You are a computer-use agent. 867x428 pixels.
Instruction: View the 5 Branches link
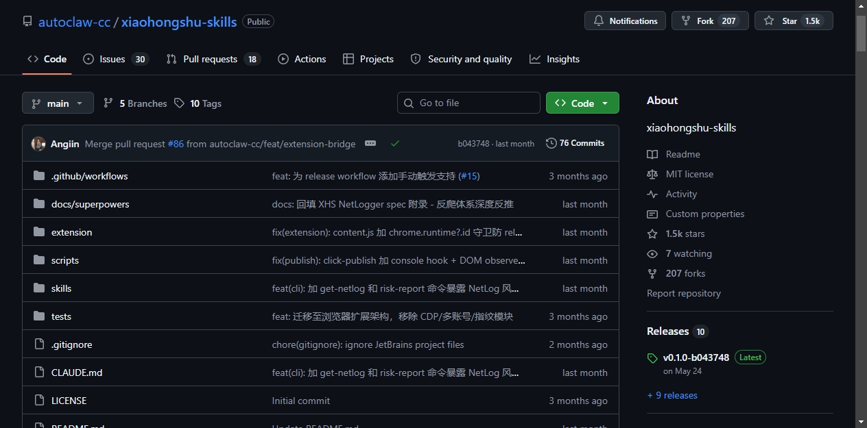click(x=135, y=103)
